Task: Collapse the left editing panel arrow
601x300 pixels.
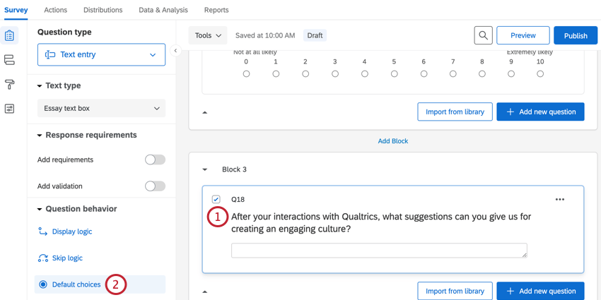Action: pos(175,51)
